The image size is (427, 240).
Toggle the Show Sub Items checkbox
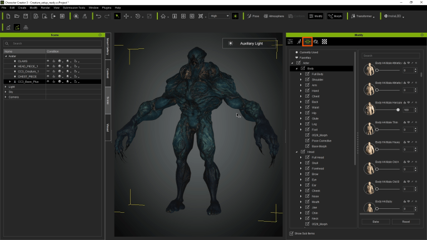click(291, 233)
